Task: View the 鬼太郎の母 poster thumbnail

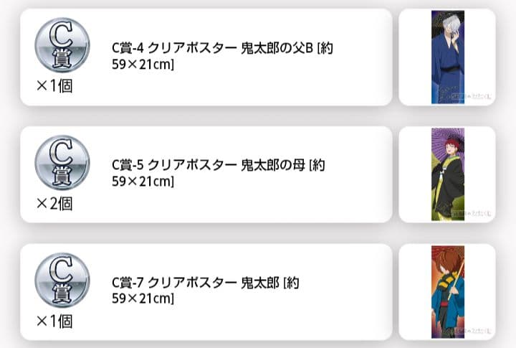Action: (447, 174)
